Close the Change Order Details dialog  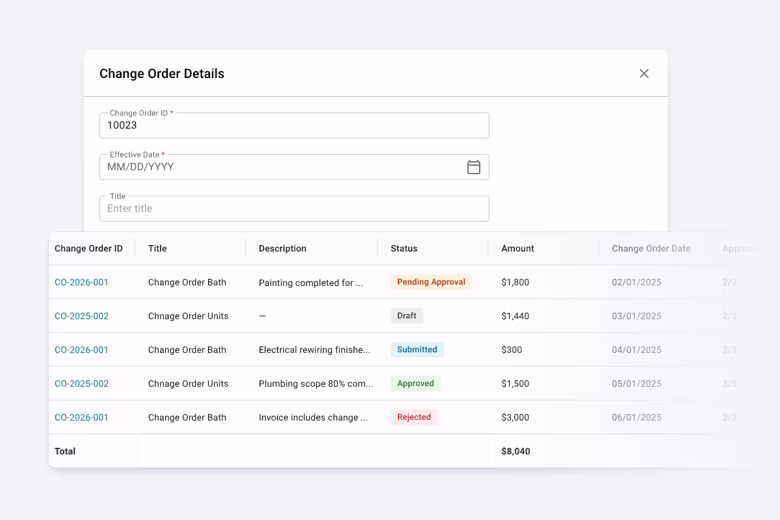click(644, 73)
